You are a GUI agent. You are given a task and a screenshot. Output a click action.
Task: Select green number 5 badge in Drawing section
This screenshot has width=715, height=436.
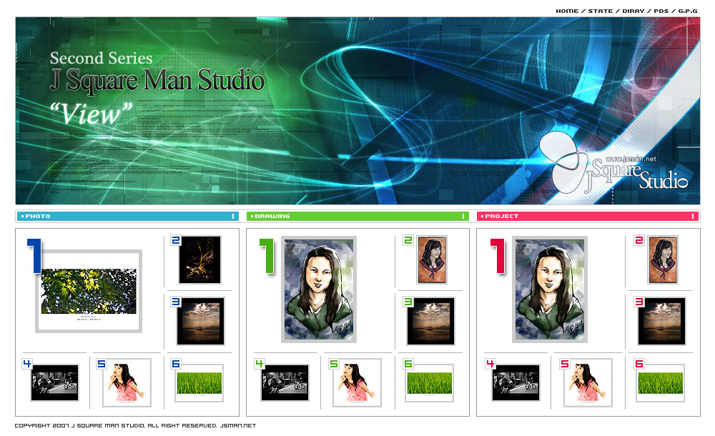334,364
